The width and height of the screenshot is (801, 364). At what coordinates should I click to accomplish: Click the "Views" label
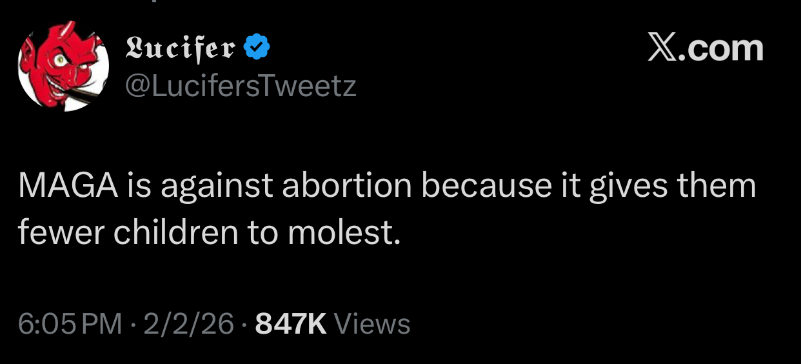coord(373,323)
